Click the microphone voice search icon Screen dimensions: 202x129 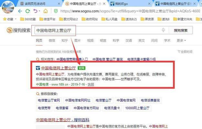[163, 30]
